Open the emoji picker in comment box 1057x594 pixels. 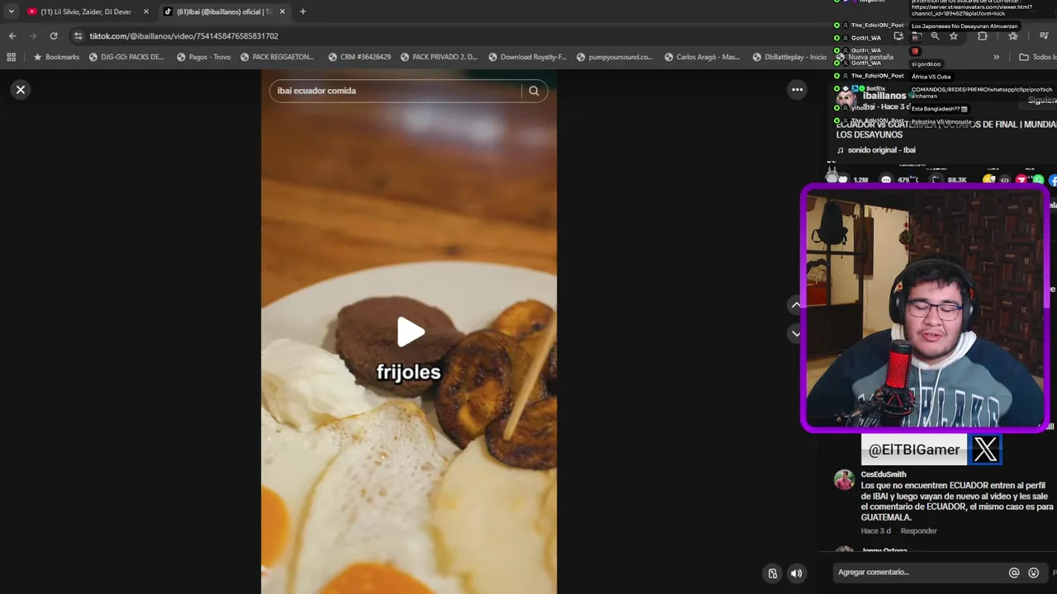click(1033, 573)
